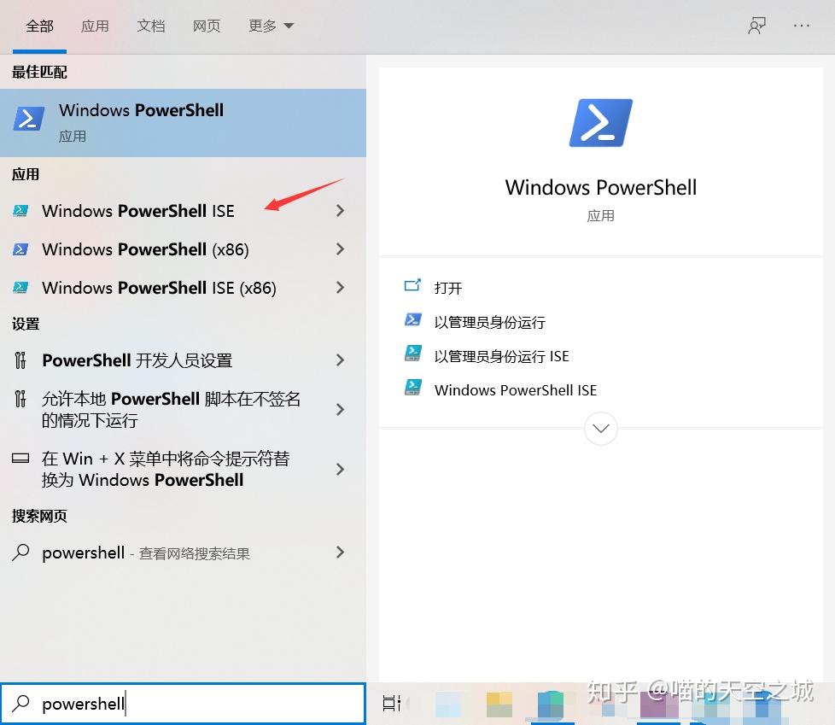Click Windows PowerShell (x86) app icon
The width and height of the screenshot is (835, 725).
20,249
